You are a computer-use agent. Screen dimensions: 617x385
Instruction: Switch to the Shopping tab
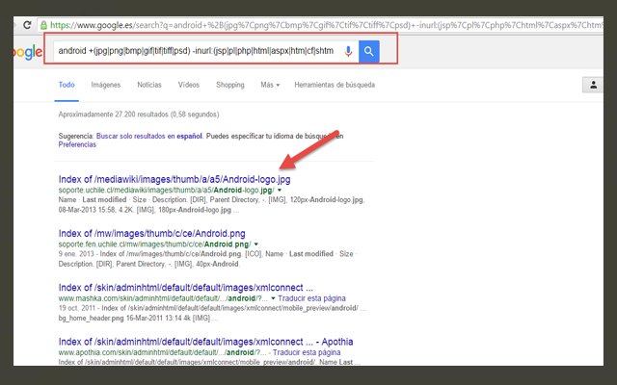coord(229,85)
